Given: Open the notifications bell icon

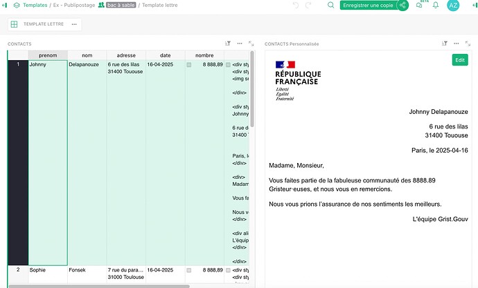Looking at the screenshot, I should [x=436, y=5].
